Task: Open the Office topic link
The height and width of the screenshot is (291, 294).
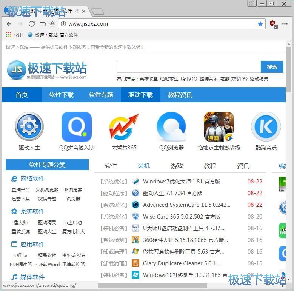Action: pyautogui.click(x=21, y=256)
